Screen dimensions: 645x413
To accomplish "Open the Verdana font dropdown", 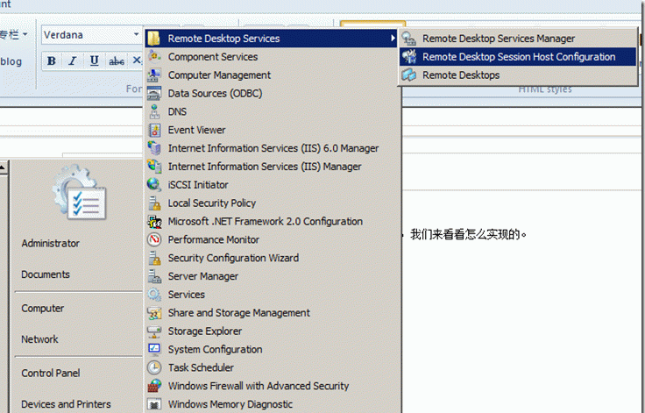I will tap(136, 34).
